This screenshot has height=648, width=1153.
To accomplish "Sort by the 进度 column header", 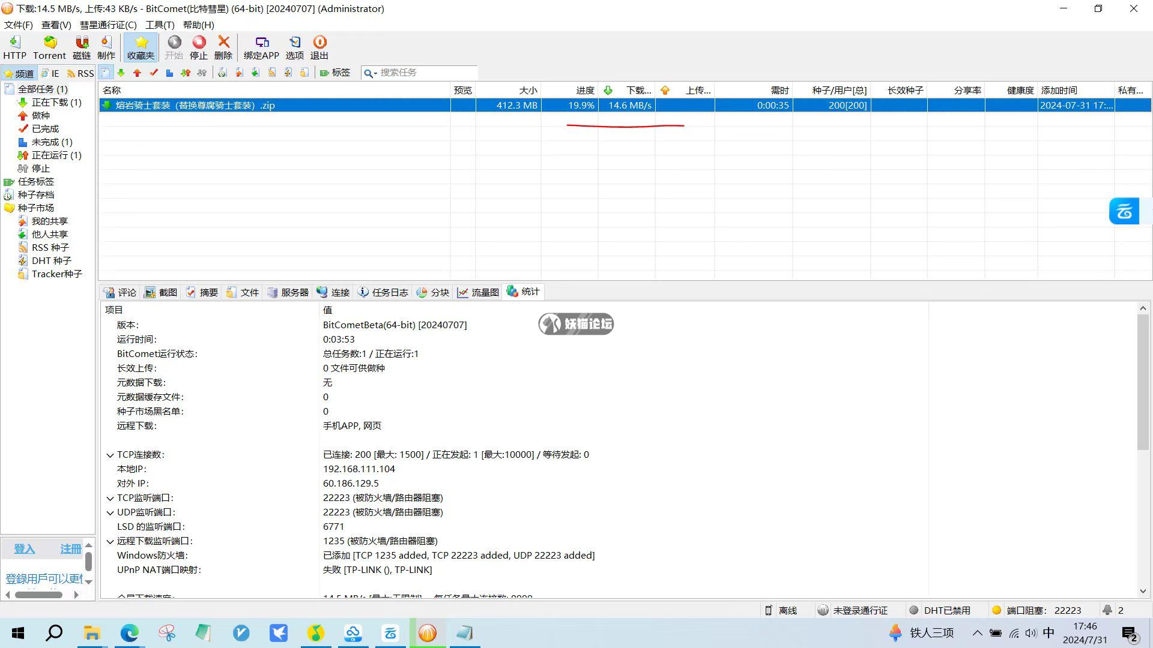I will 569,90.
